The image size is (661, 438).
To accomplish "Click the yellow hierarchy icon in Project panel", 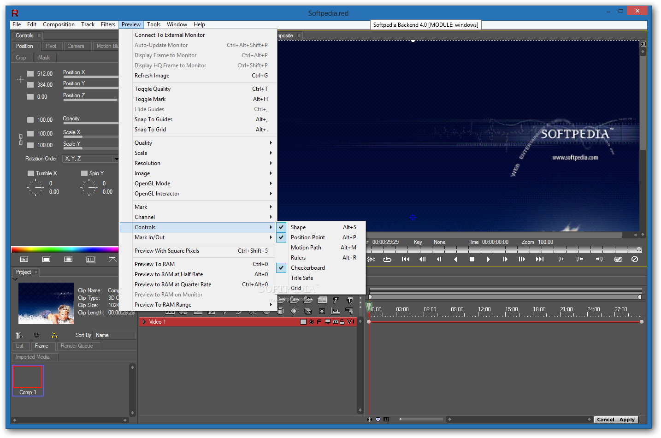I will coord(54,335).
